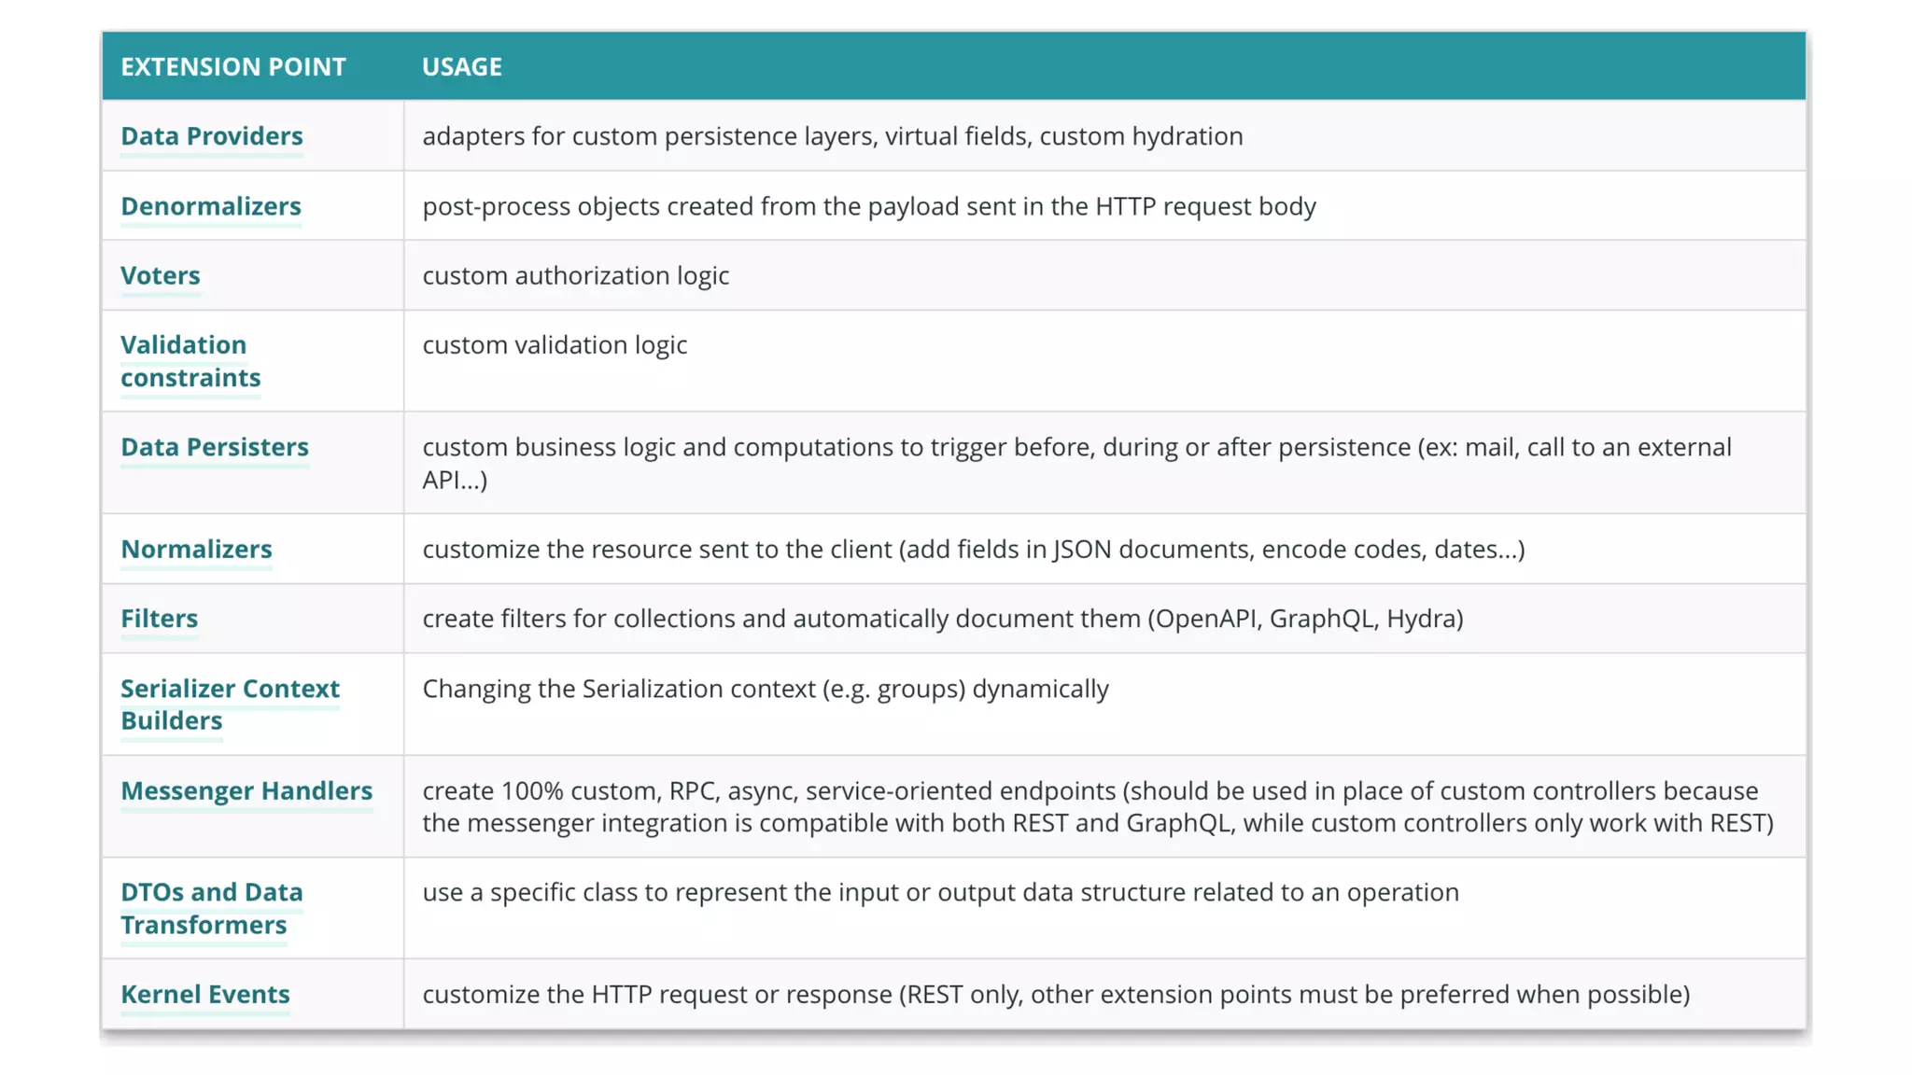1912x1075 pixels.
Task: Follow the Serializer Context Builders link
Action: (230, 705)
